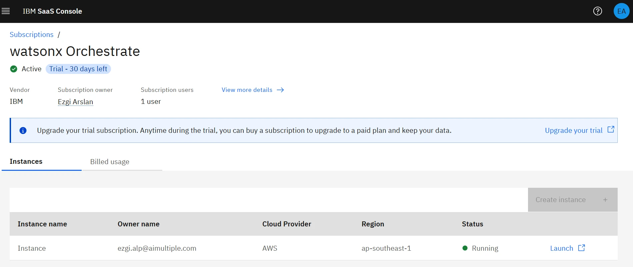Screen dimensions: 633x267
Task: Click the plus icon on Create instance
Action: 605,200
